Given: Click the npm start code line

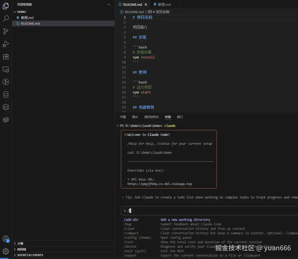Looking at the screenshot, I should tap(142, 92).
